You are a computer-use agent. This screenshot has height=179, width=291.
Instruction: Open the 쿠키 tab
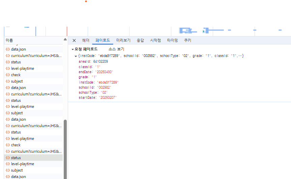pyautogui.click(x=187, y=40)
